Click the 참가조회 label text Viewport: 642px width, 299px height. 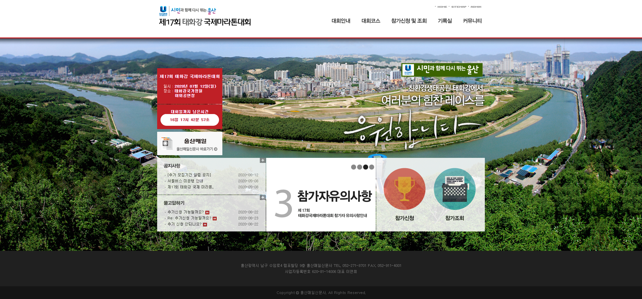coord(455,218)
